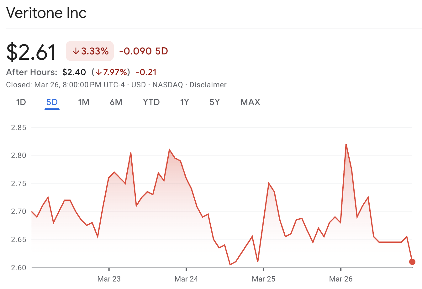The width and height of the screenshot is (422, 289).
Task: Click the $2.61 current price
Action: pyautogui.click(x=30, y=51)
